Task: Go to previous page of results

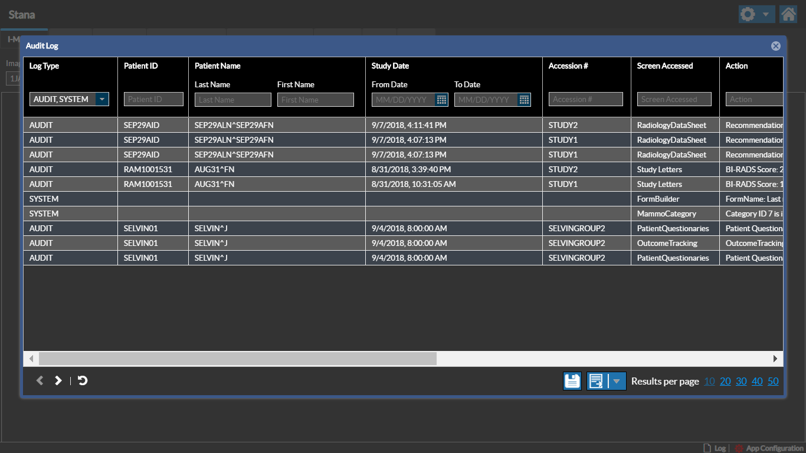Action: click(x=40, y=380)
